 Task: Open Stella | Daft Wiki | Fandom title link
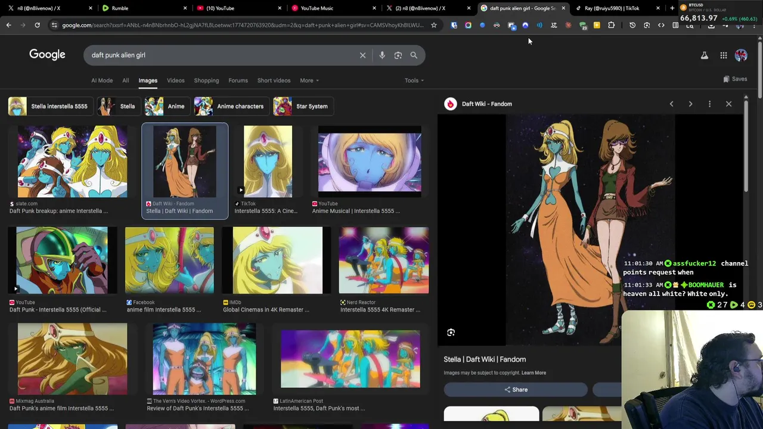[485, 359]
